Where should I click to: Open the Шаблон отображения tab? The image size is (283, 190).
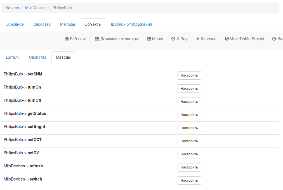(x=131, y=24)
